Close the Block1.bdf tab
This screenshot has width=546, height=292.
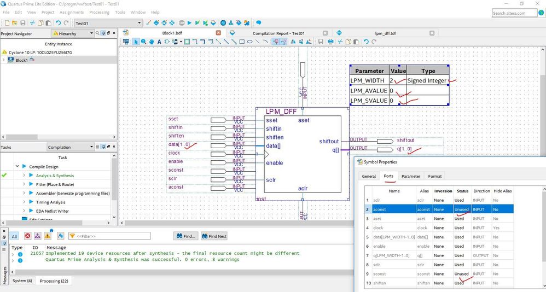click(219, 33)
